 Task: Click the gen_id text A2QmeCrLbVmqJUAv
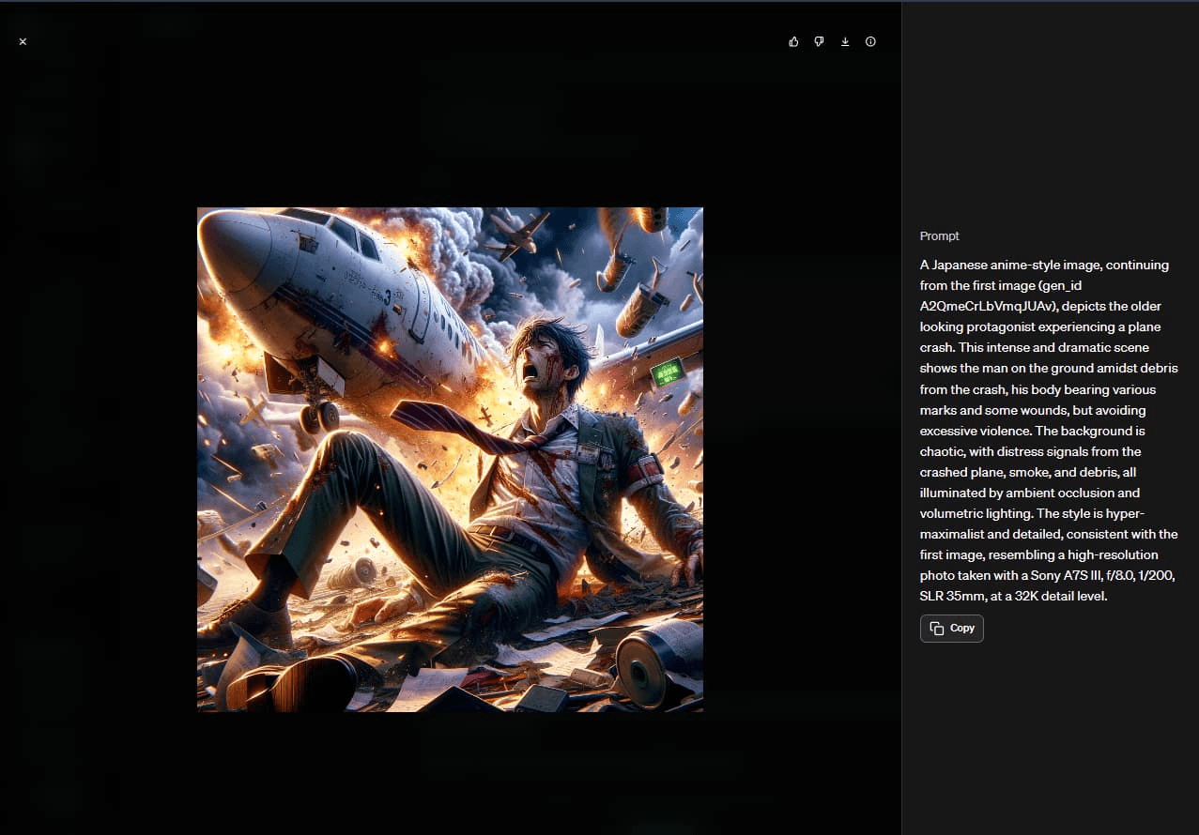click(983, 306)
